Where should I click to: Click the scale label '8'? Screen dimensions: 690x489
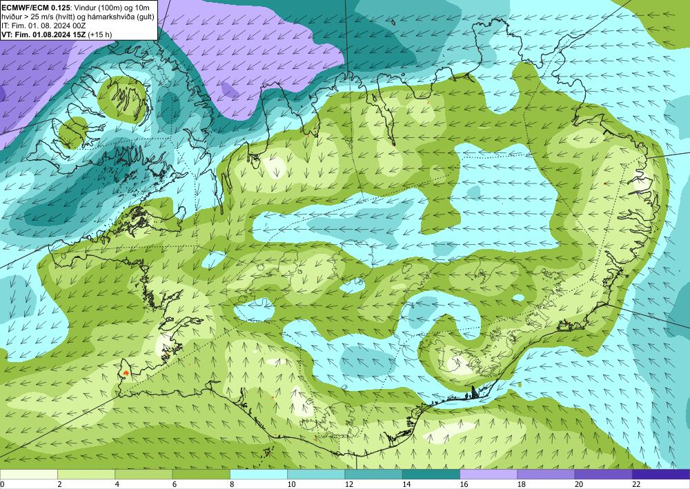[232, 484]
